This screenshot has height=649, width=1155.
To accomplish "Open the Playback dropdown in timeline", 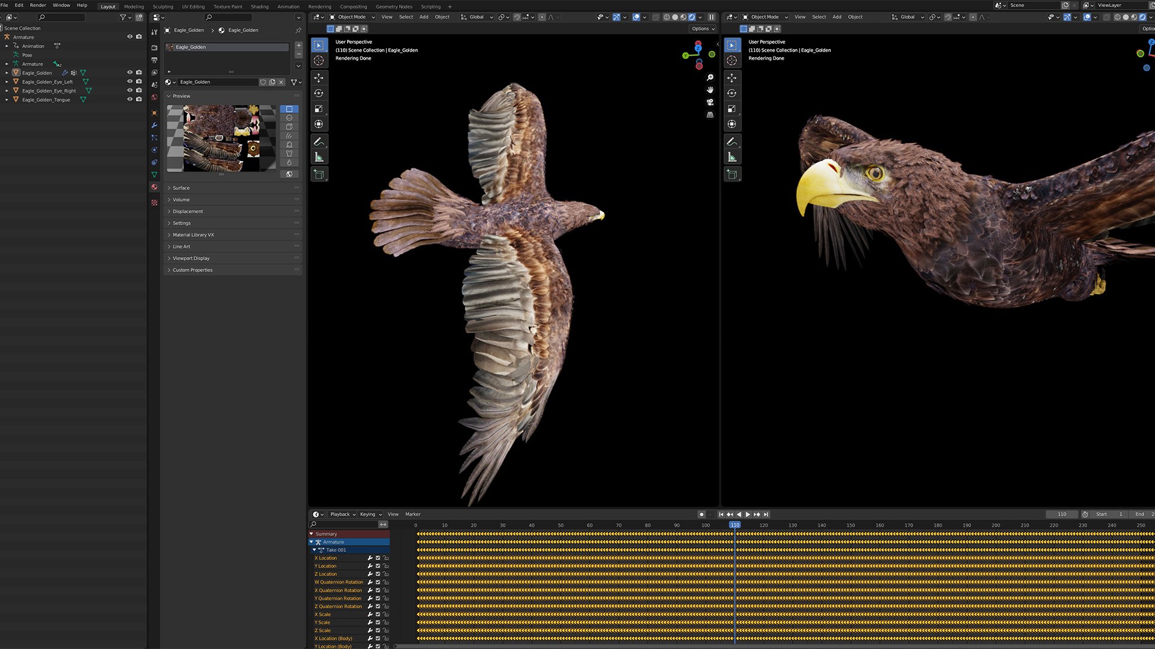I will click(343, 514).
